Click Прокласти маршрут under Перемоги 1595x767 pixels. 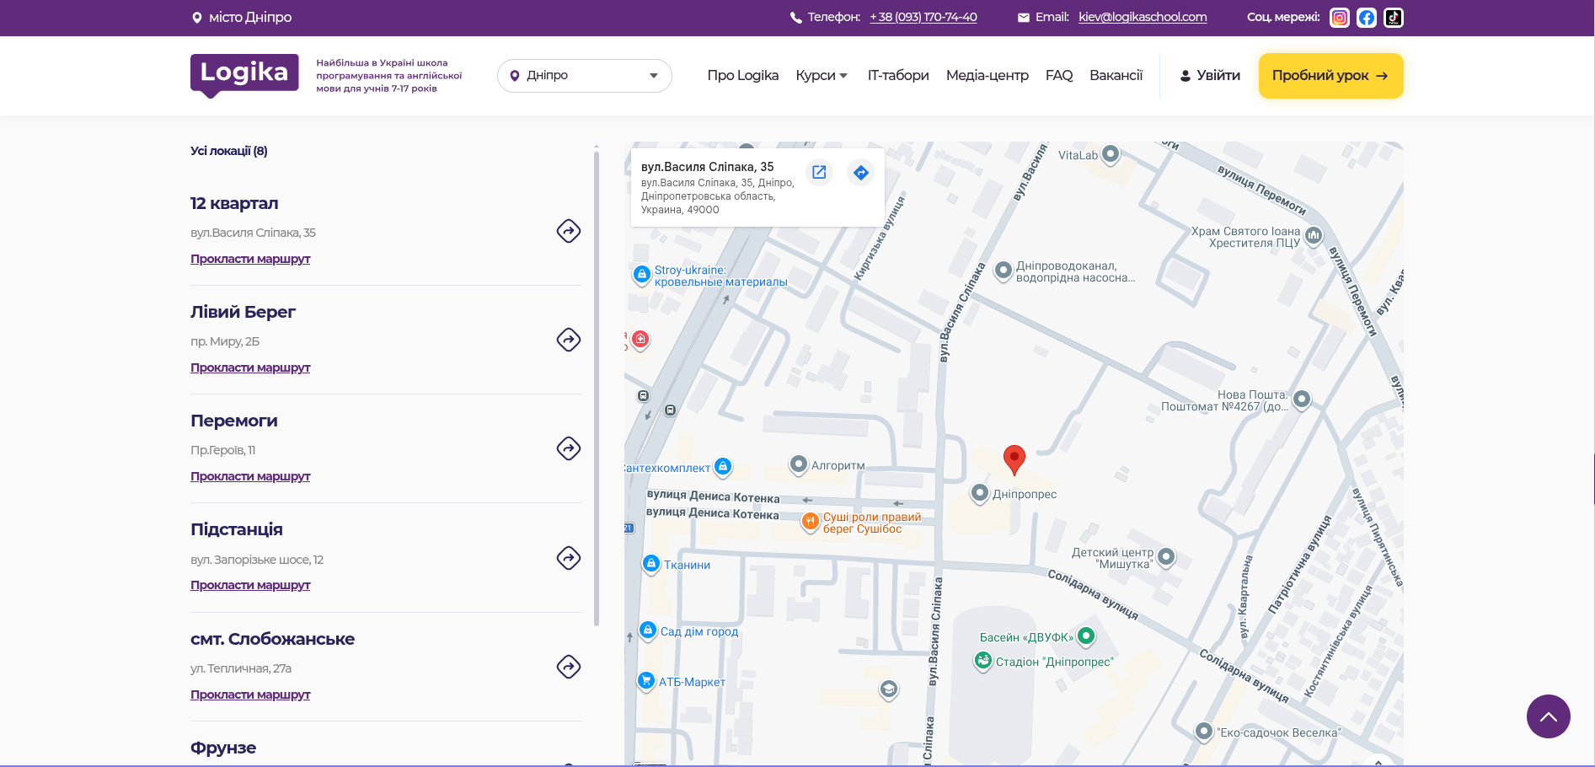pyautogui.click(x=250, y=476)
